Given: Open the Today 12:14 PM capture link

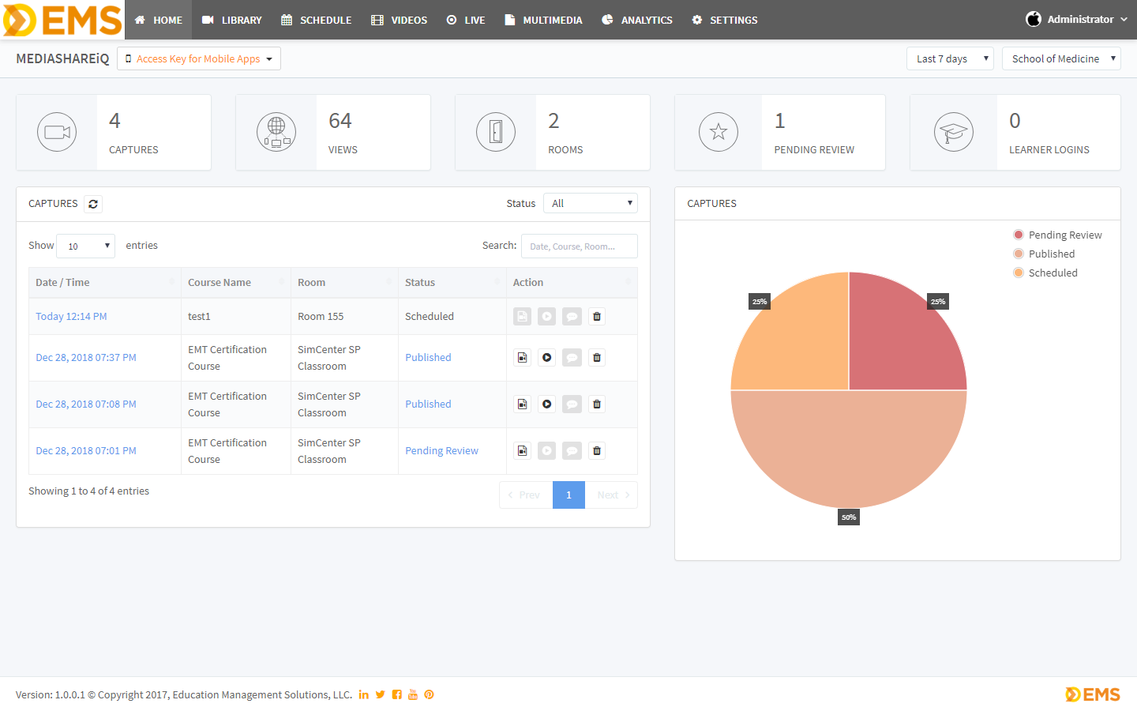Looking at the screenshot, I should pyautogui.click(x=71, y=317).
